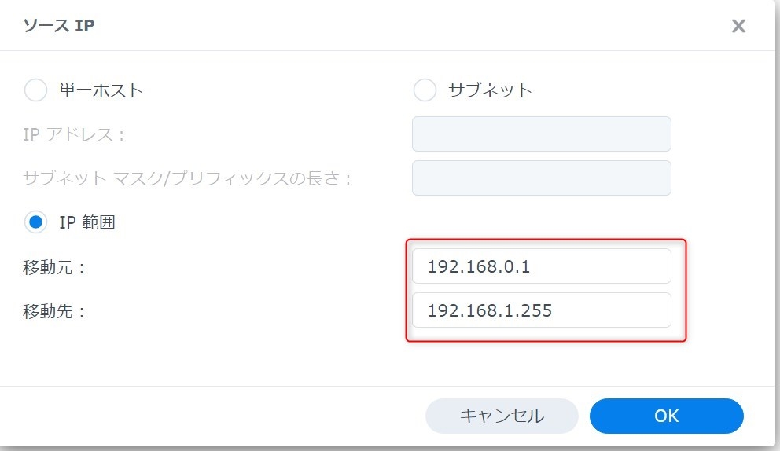The image size is (780, 451).
Task: Click the 単一ホスト label text
Action: tap(101, 90)
